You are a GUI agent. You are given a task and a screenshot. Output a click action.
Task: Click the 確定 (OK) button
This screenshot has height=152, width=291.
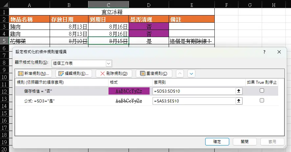tap(217, 141)
